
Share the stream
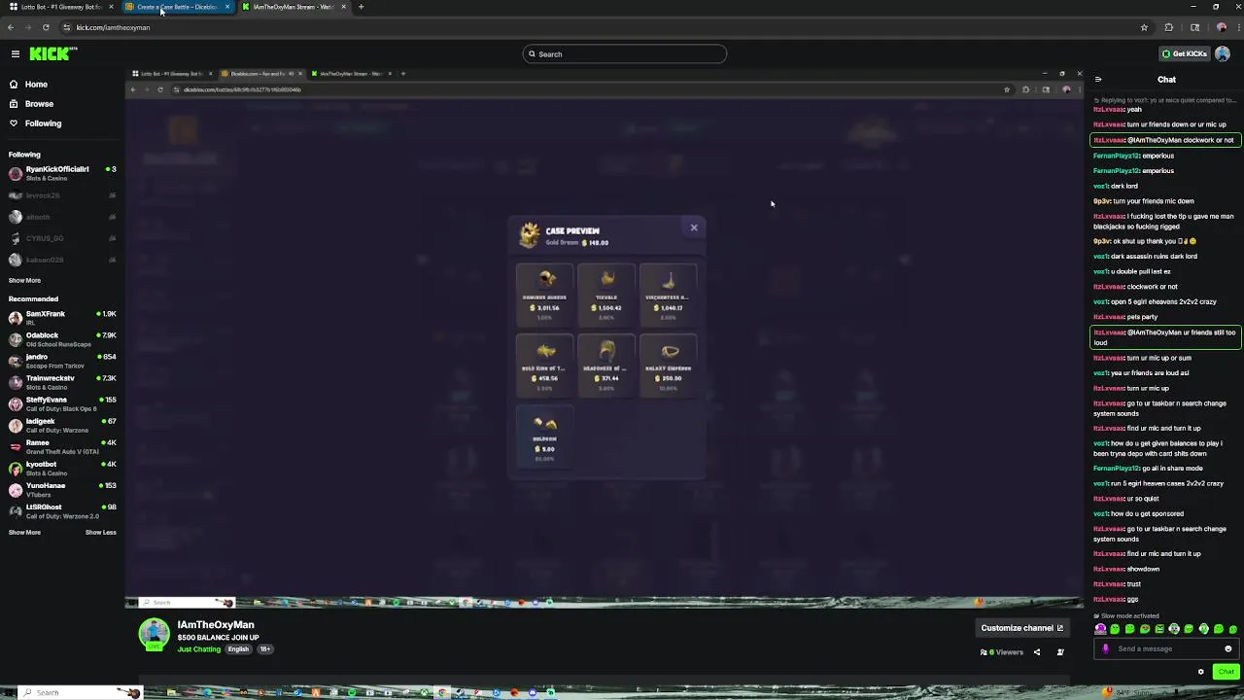point(1036,652)
